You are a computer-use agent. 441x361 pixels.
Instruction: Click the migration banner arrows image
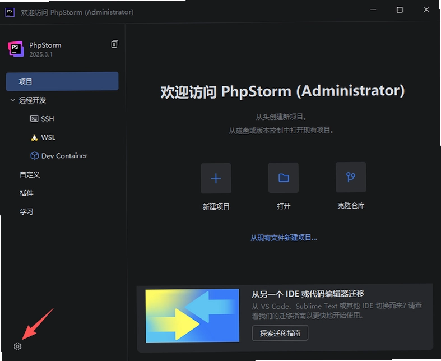tap(192, 316)
